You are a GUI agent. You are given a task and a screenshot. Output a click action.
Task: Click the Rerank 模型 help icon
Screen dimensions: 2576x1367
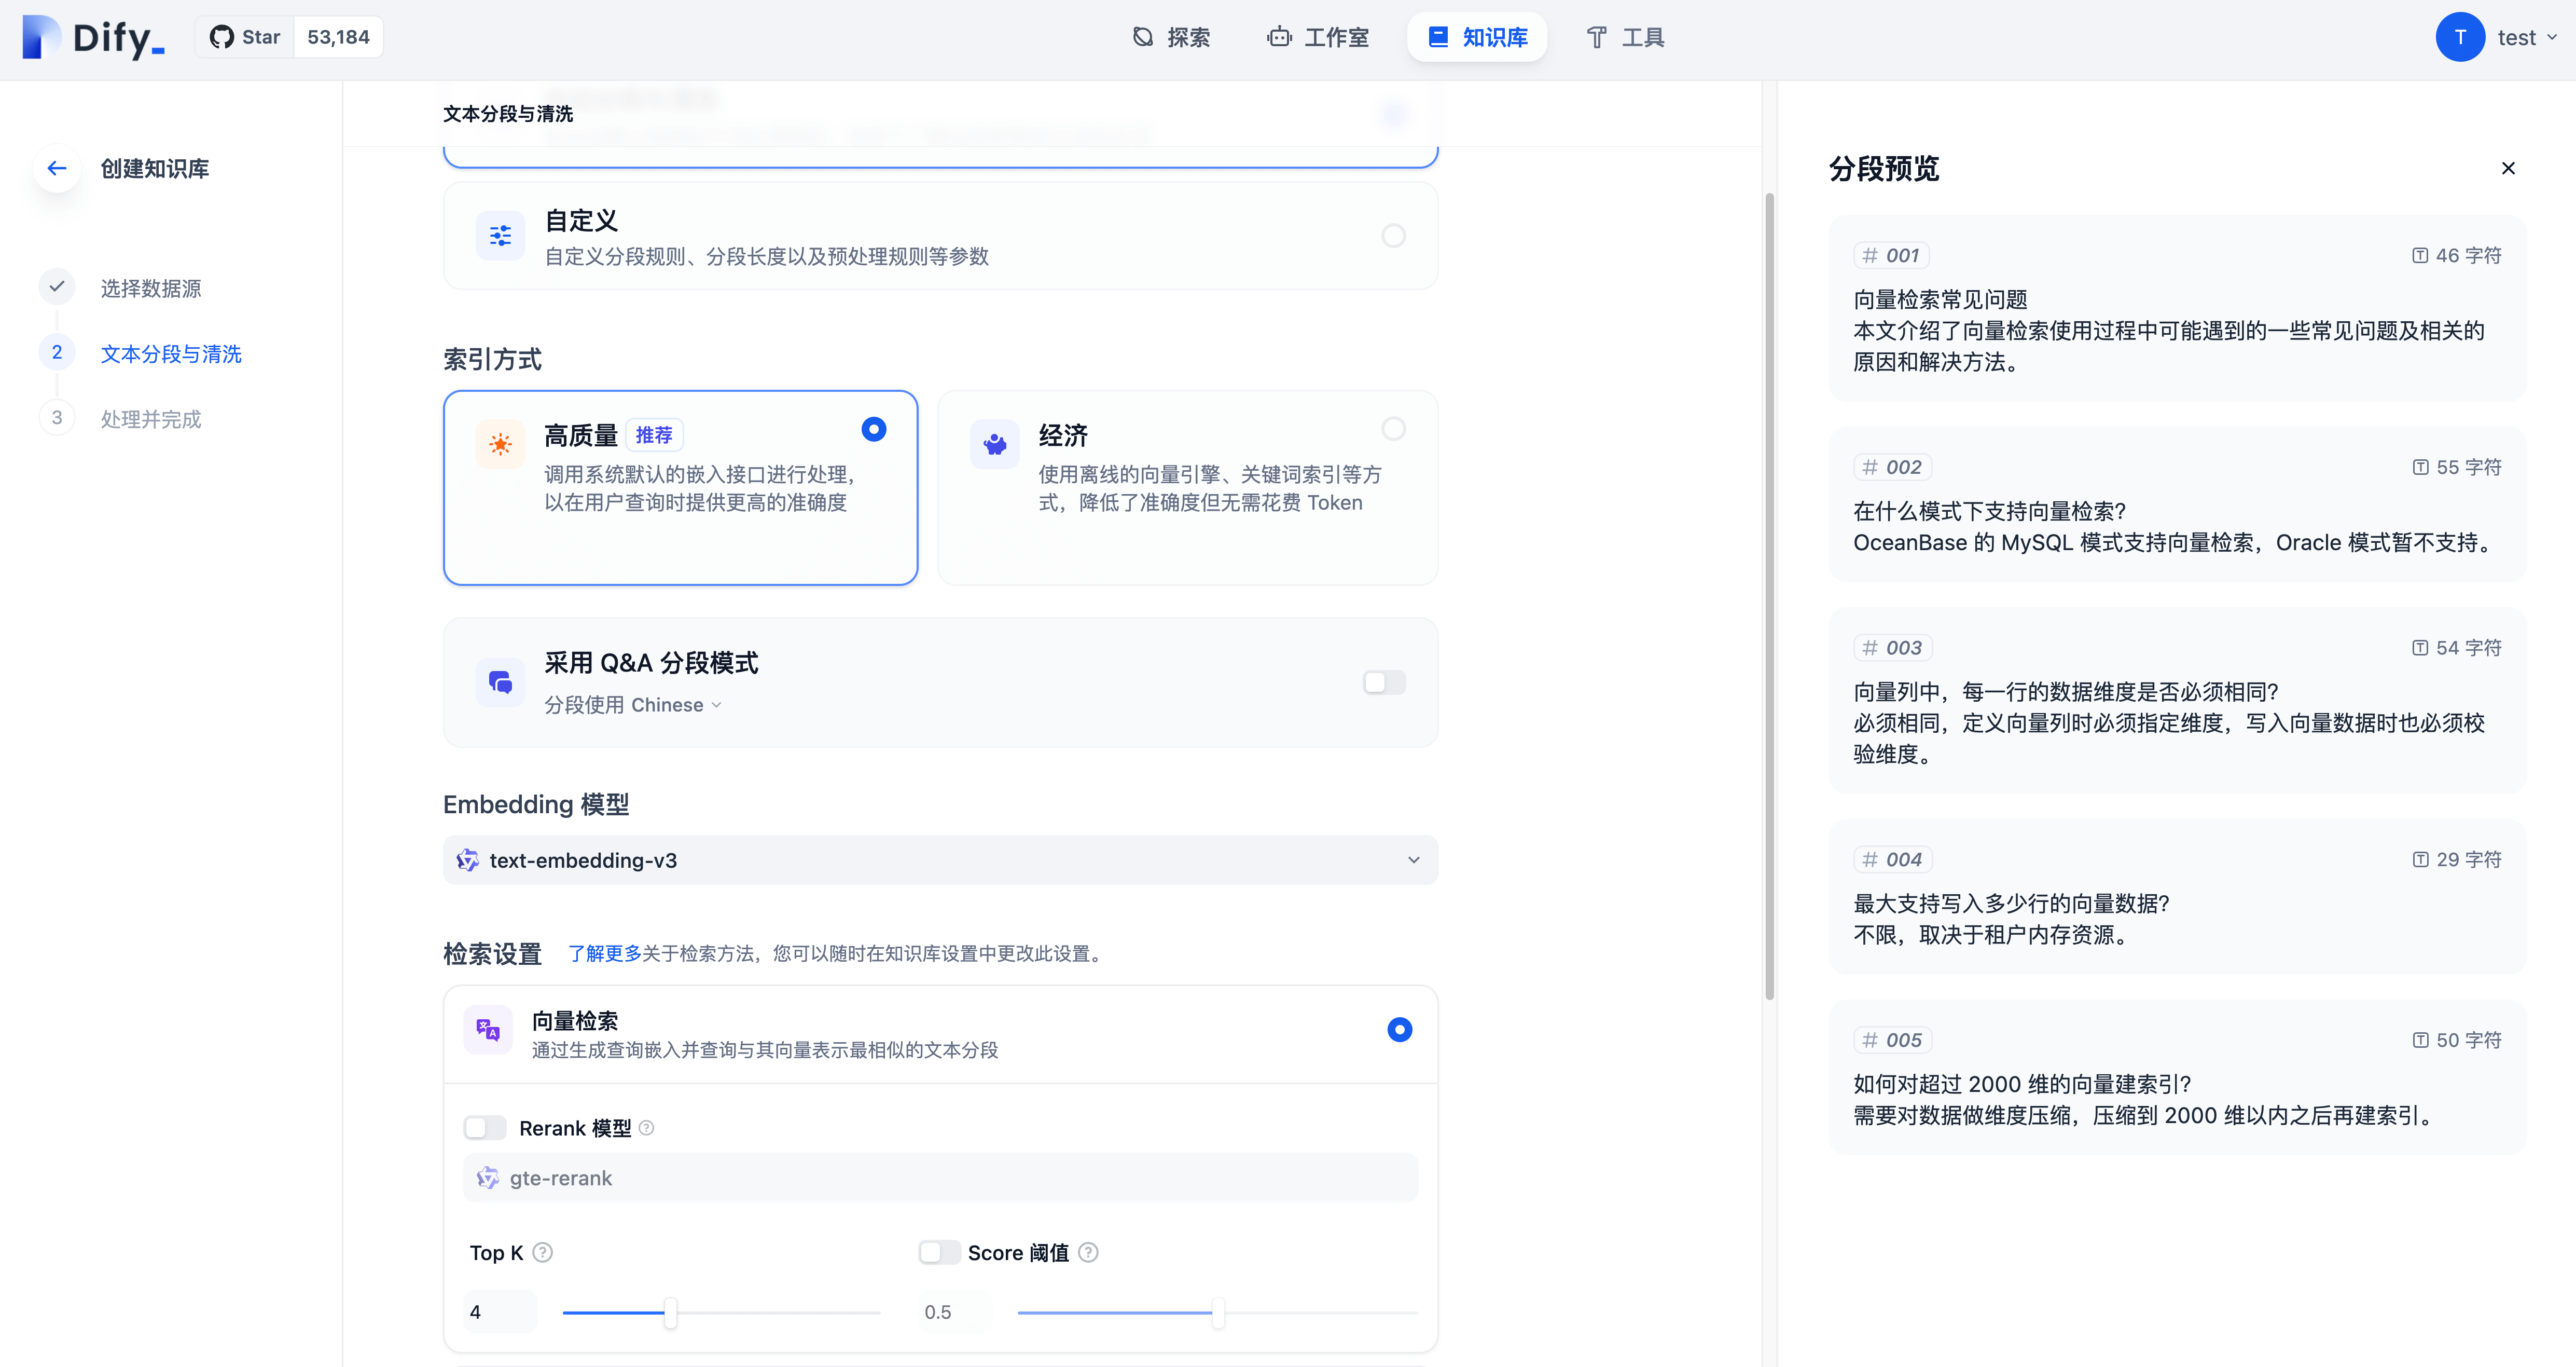point(646,1128)
